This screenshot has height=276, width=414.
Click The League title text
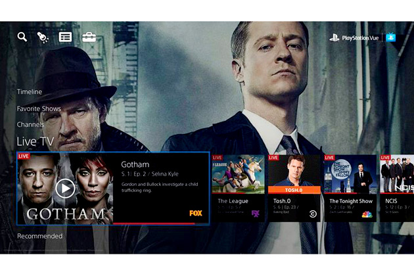233,201
